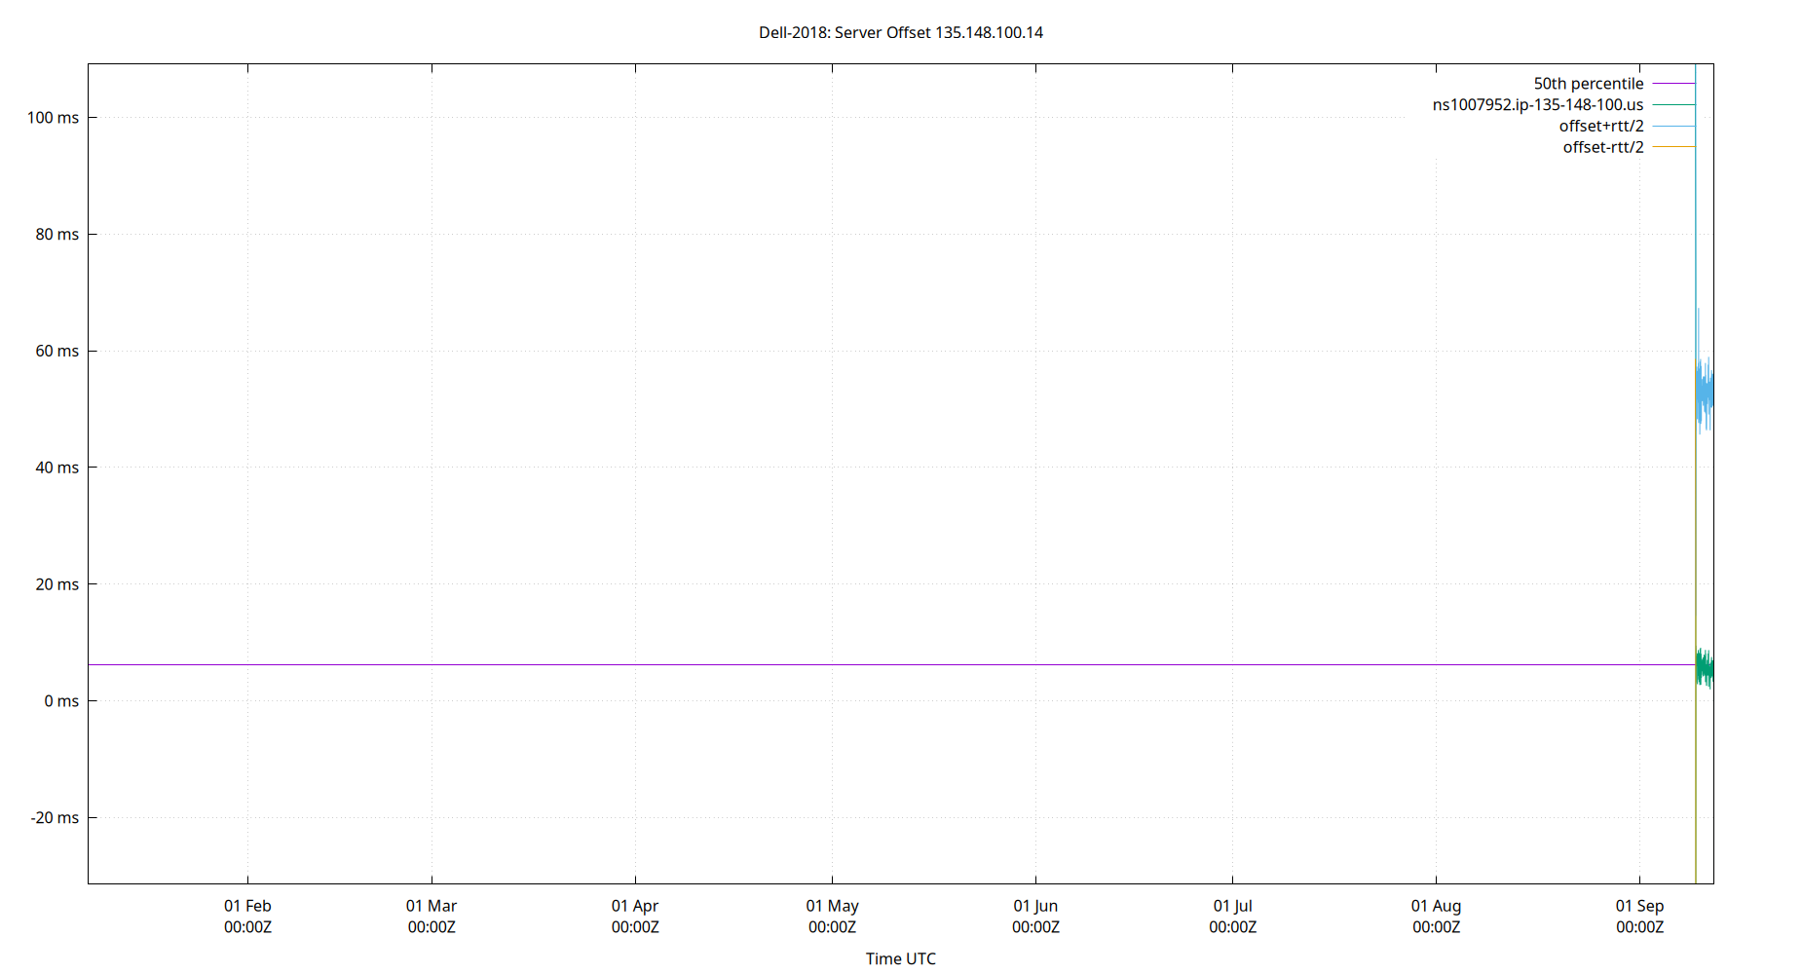Image resolution: width=1802 pixels, height=974 pixels.
Task: Select the magenta median offset line
Action: tap(877, 664)
